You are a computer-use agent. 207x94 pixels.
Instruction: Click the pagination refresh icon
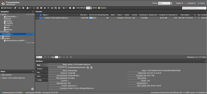click(x=71, y=57)
